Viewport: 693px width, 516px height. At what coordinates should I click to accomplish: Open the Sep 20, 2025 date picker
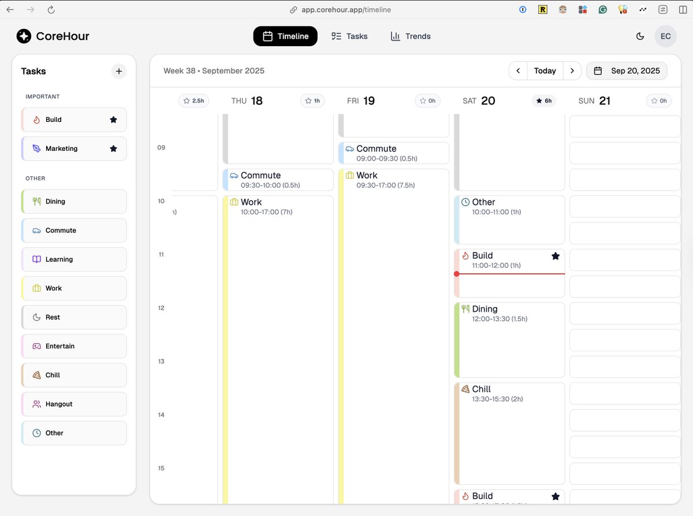coord(627,70)
